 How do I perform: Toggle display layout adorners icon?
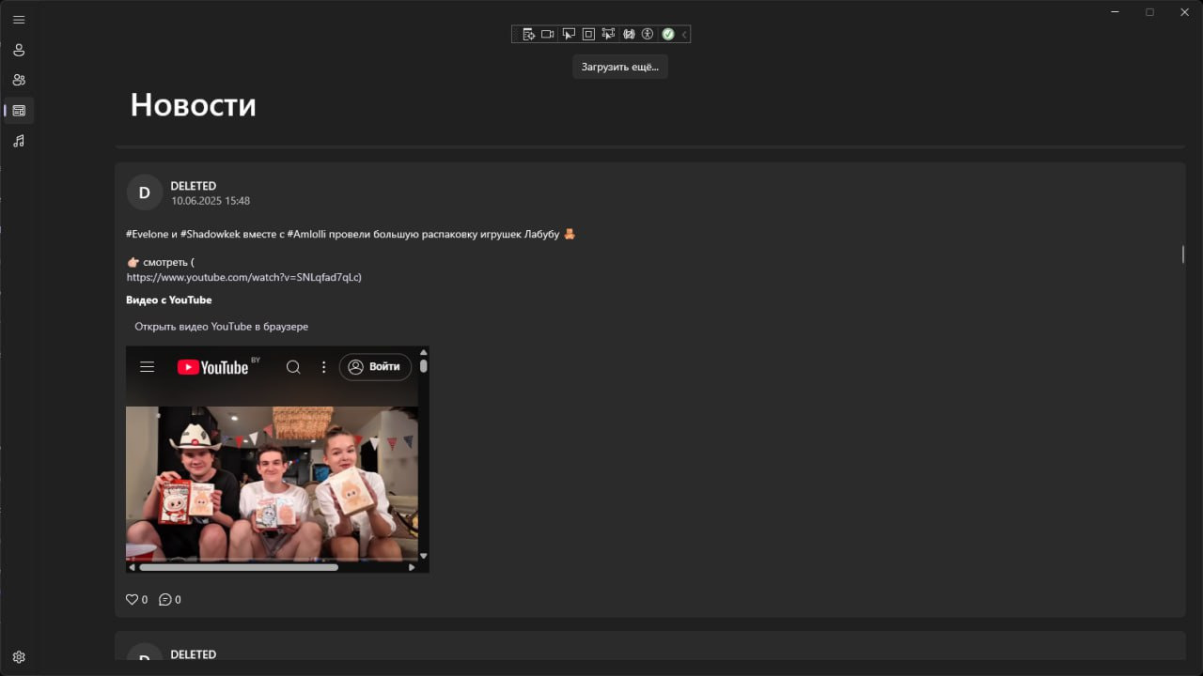click(x=588, y=34)
